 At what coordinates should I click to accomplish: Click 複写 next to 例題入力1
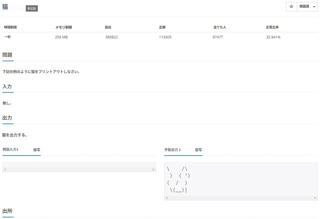[x=37, y=150]
